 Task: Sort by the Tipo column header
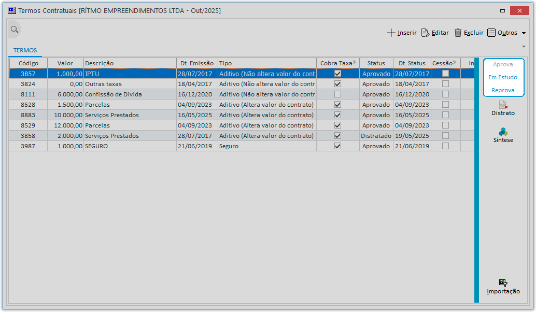point(267,63)
